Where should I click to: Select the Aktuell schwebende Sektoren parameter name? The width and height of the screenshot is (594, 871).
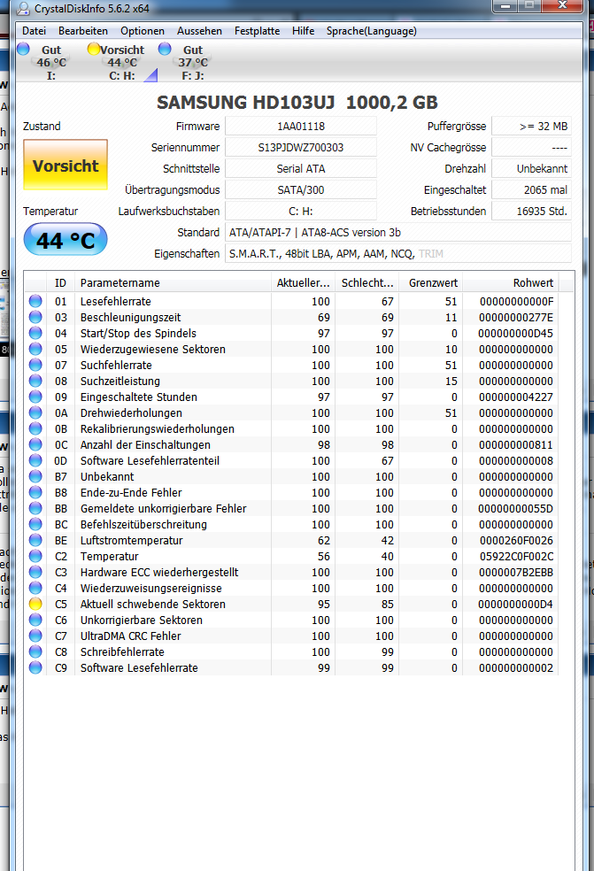click(x=153, y=604)
